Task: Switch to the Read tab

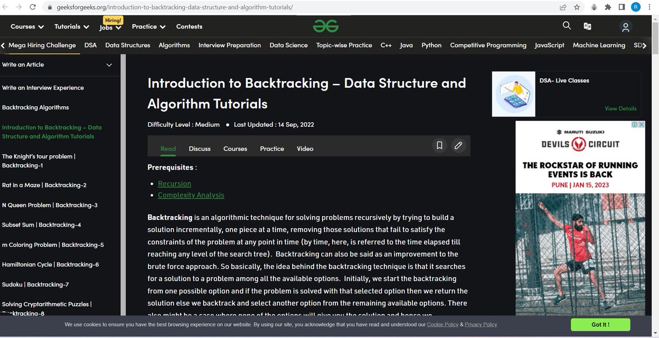Action: point(168,149)
